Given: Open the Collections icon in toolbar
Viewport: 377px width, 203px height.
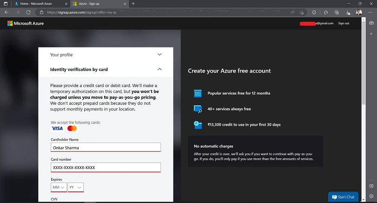Looking at the screenshot, I should [337, 12].
